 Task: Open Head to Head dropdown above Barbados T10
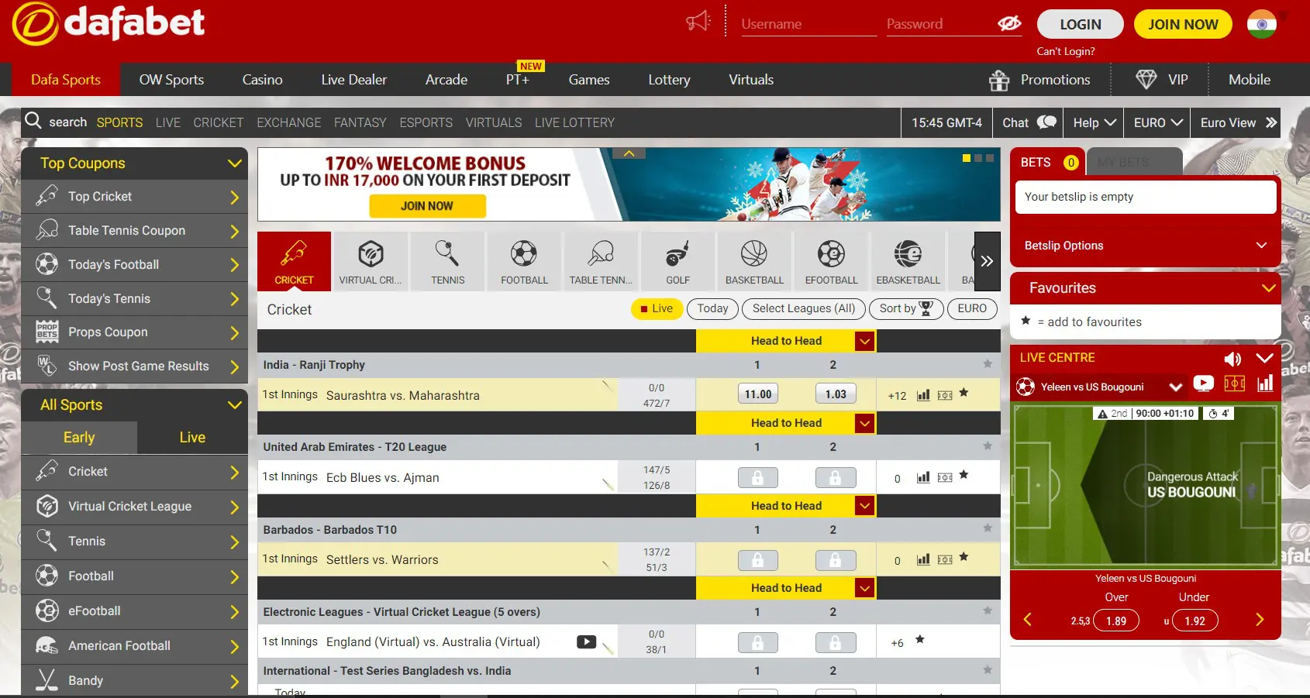pyautogui.click(x=865, y=506)
